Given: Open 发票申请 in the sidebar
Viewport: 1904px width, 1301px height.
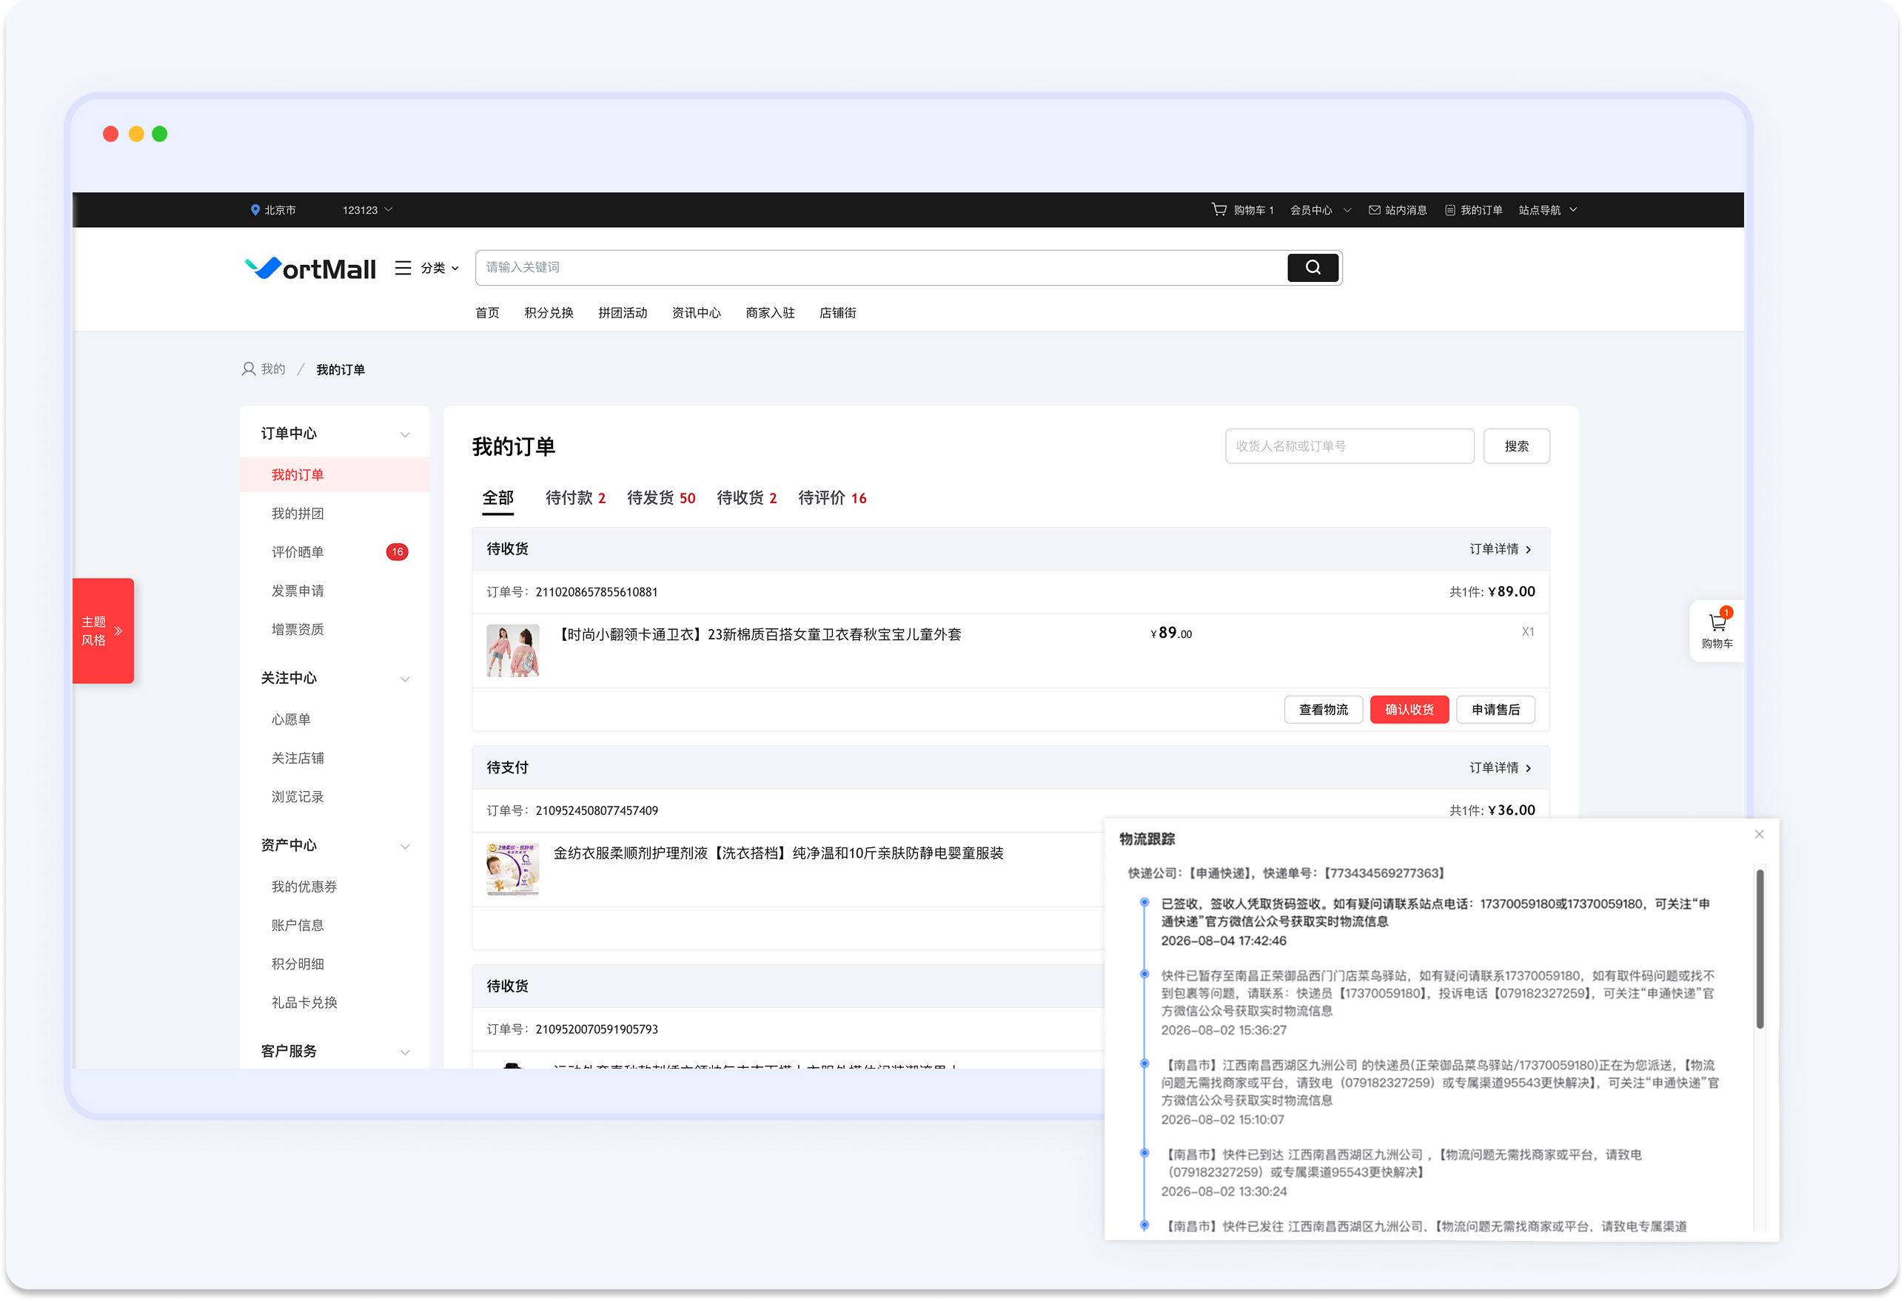Looking at the screenshot, I should 298,591.
